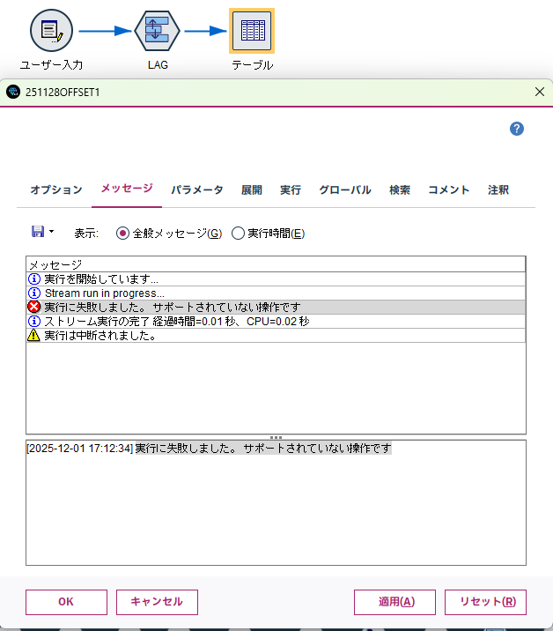The width and height of the screenshot is (553, 631).
Task: Click the info icon beside ストリーム実行の完了
Action: 34,321
